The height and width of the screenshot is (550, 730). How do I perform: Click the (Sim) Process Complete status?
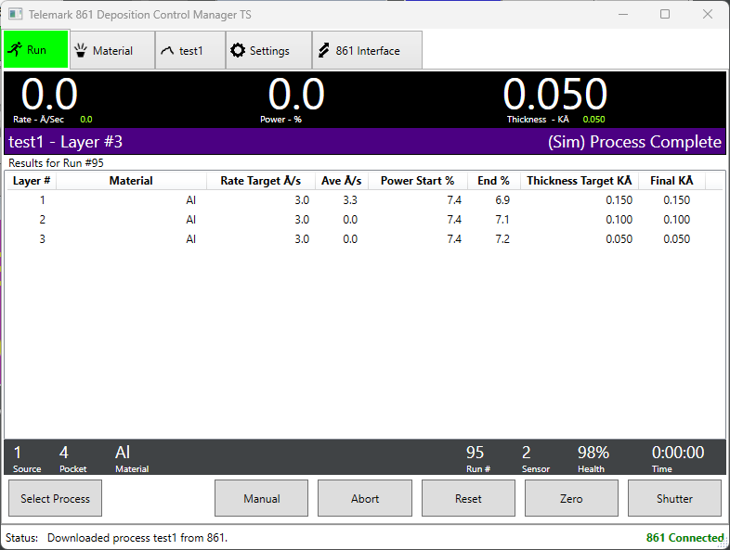click(634, 142)
